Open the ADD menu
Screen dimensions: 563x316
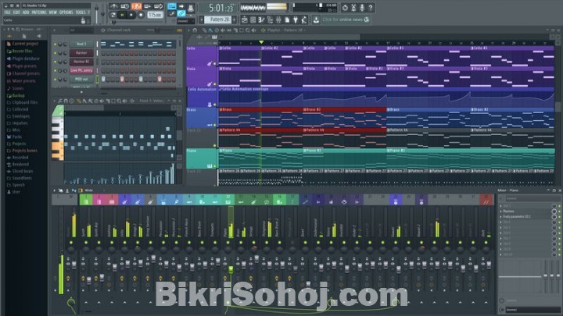pyautogui.click(x=26, y=12)
